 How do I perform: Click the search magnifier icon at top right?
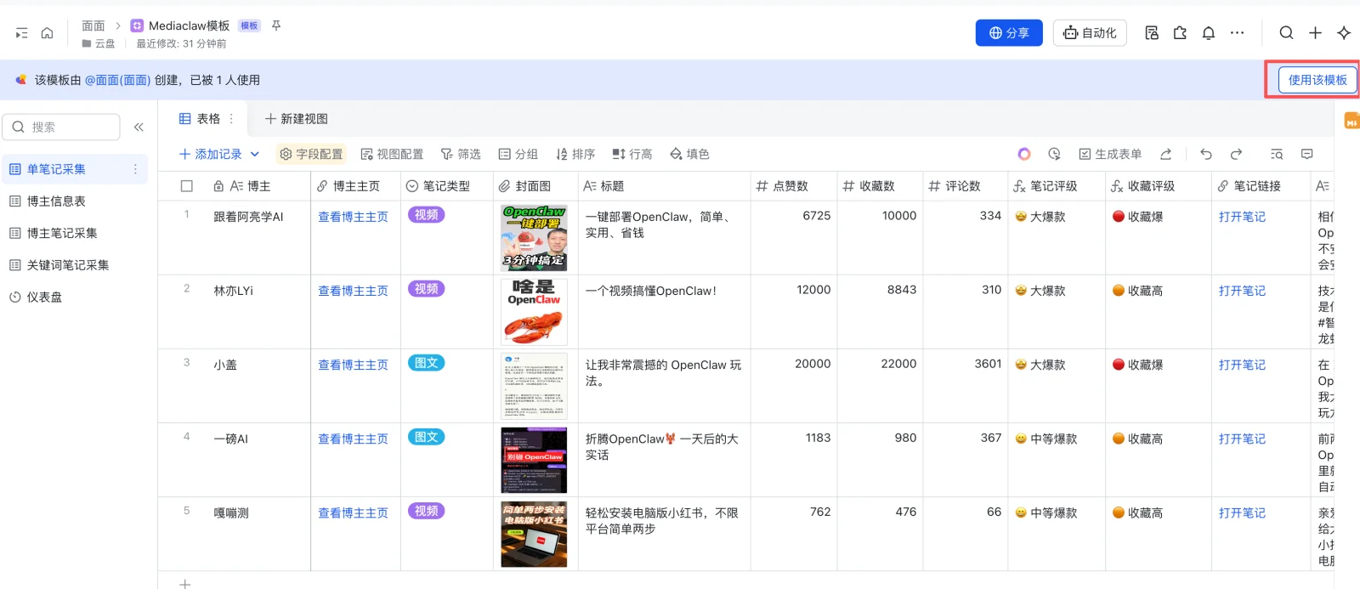coord(1286,33)
